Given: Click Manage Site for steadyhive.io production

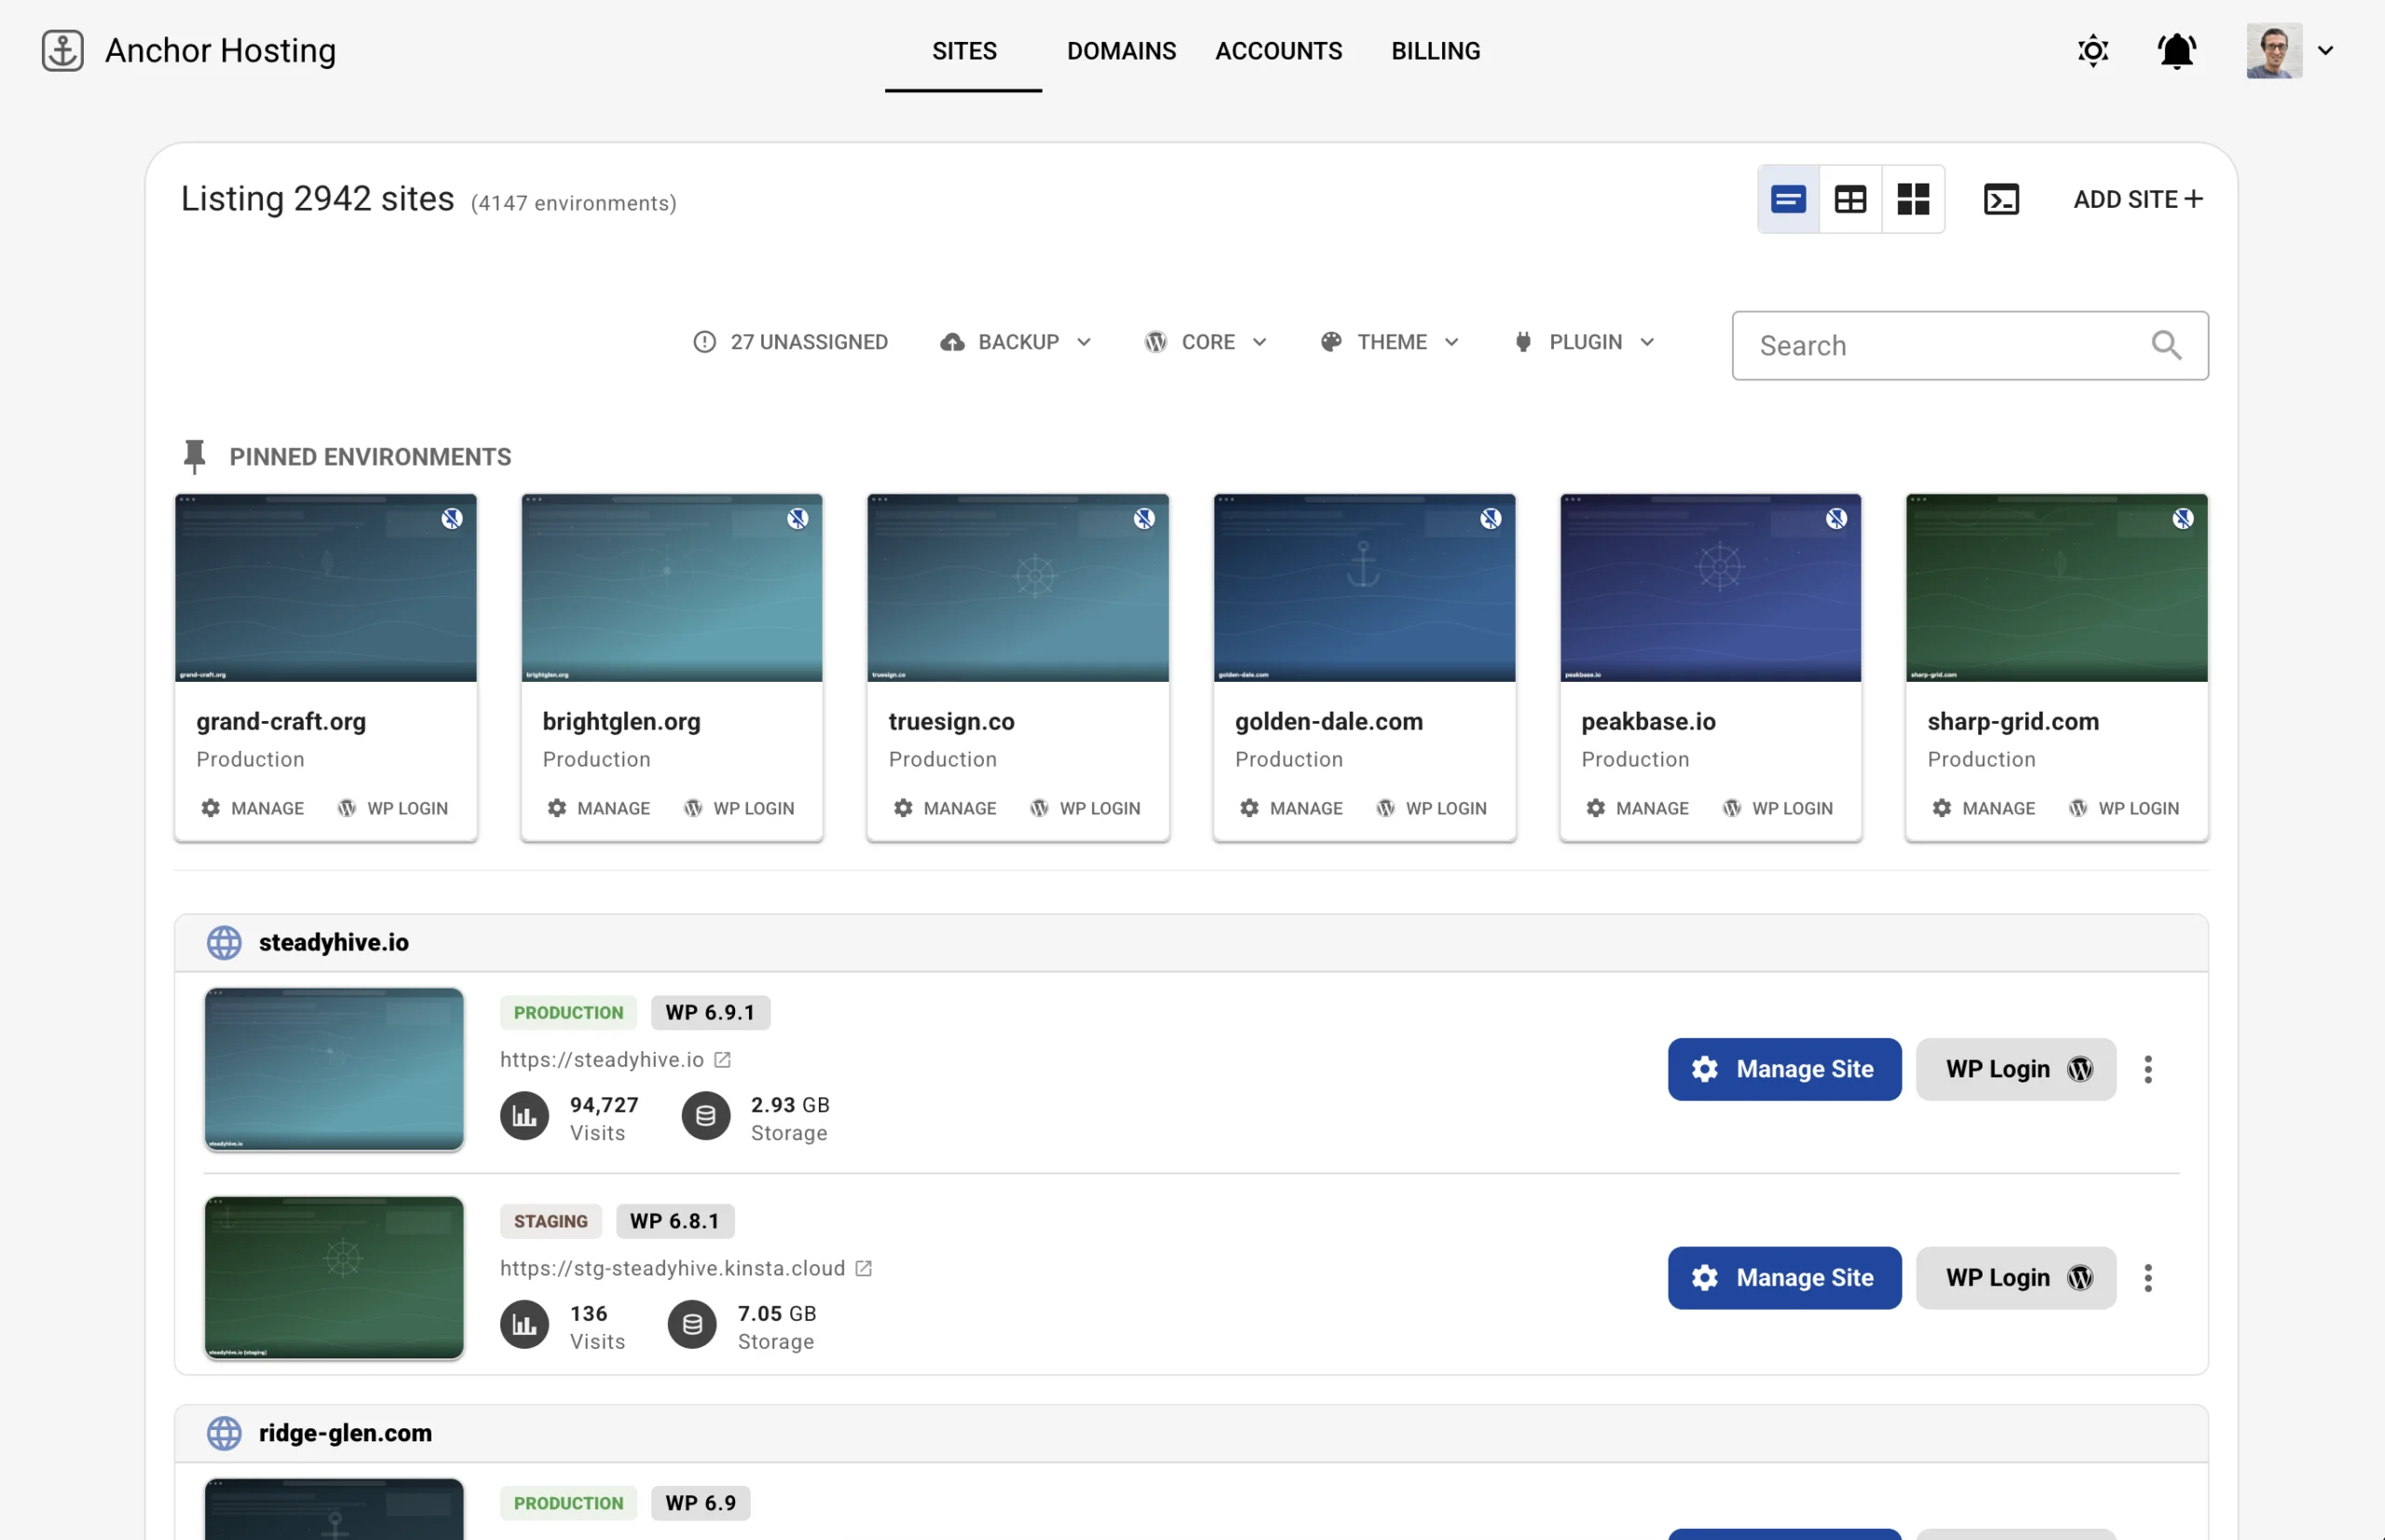Looking at the screenshot, I should coord(1783,1069).
